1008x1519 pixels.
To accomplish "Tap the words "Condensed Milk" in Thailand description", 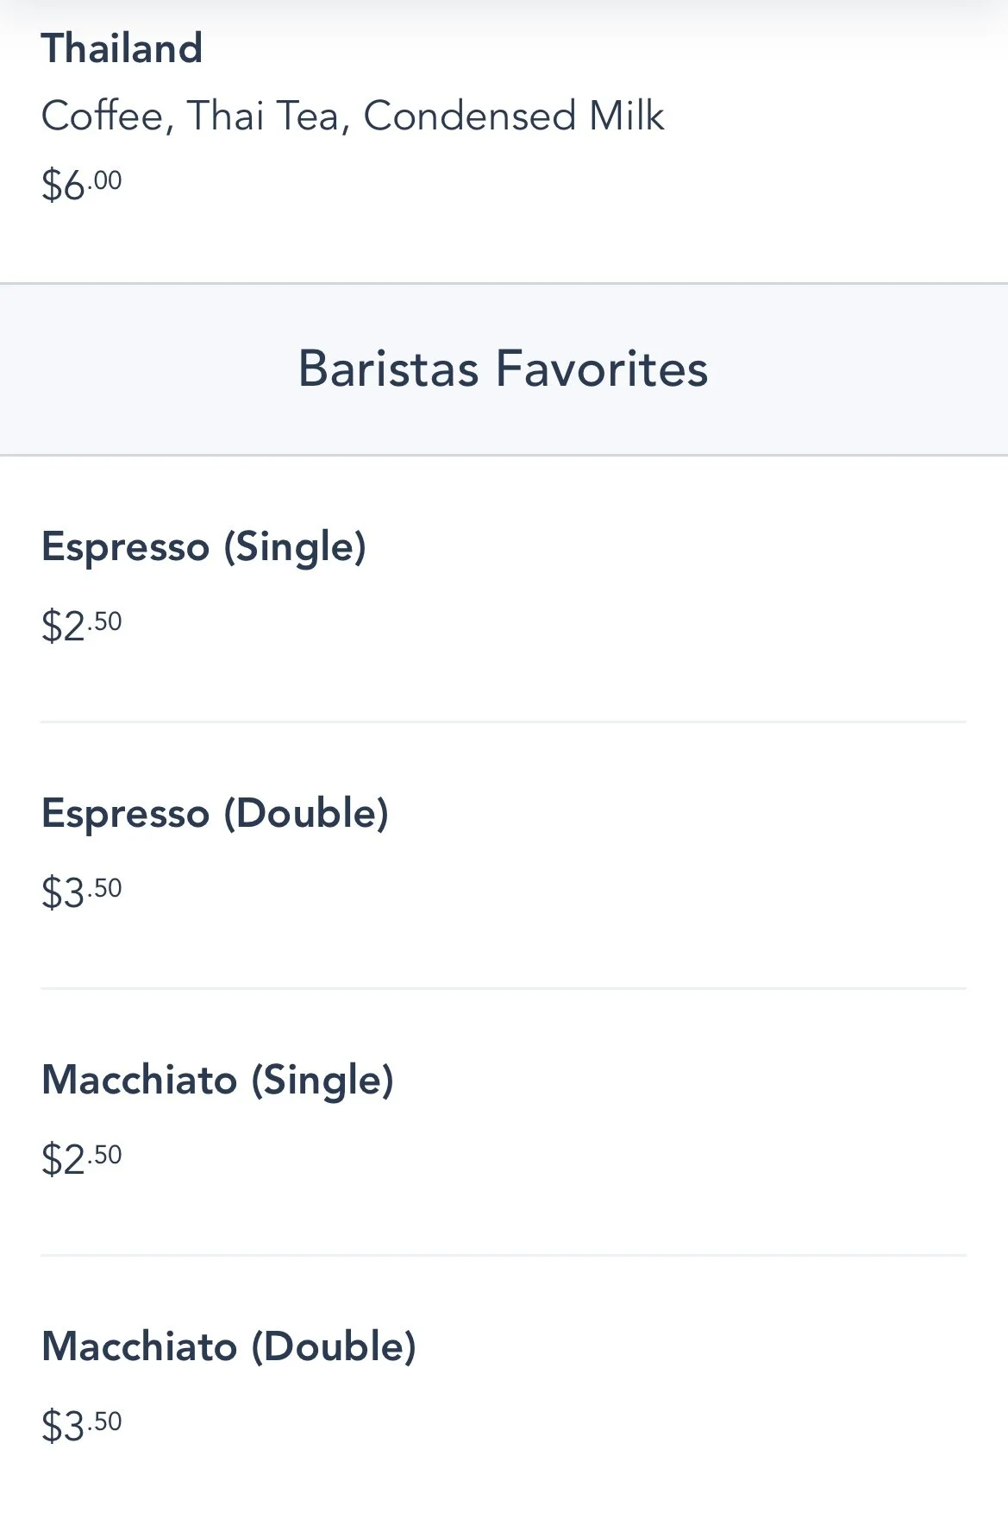I will pyautogui.click(x=514, y=116).
